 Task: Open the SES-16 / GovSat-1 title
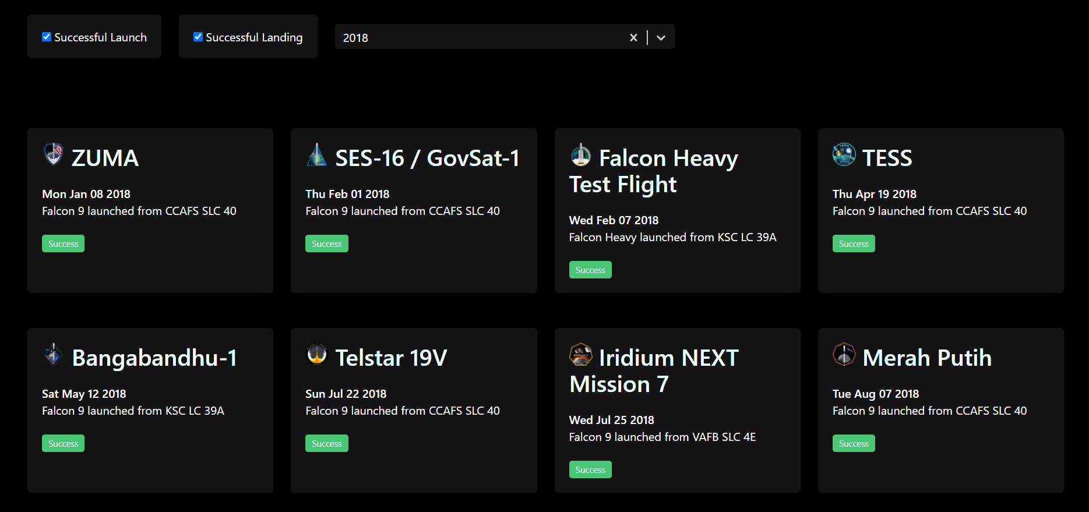[427, 158]
